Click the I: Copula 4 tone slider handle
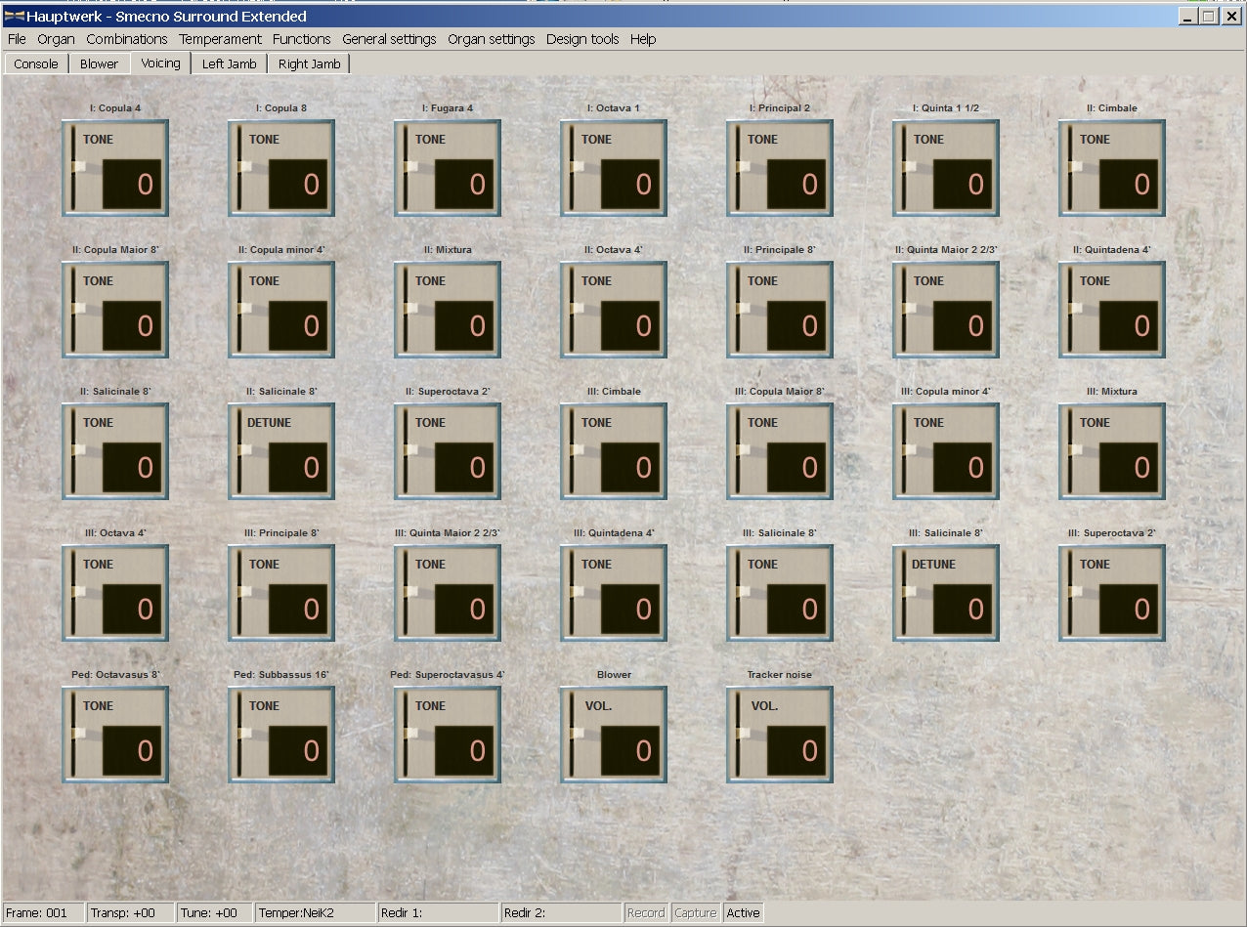 click(x=76, y=166)
